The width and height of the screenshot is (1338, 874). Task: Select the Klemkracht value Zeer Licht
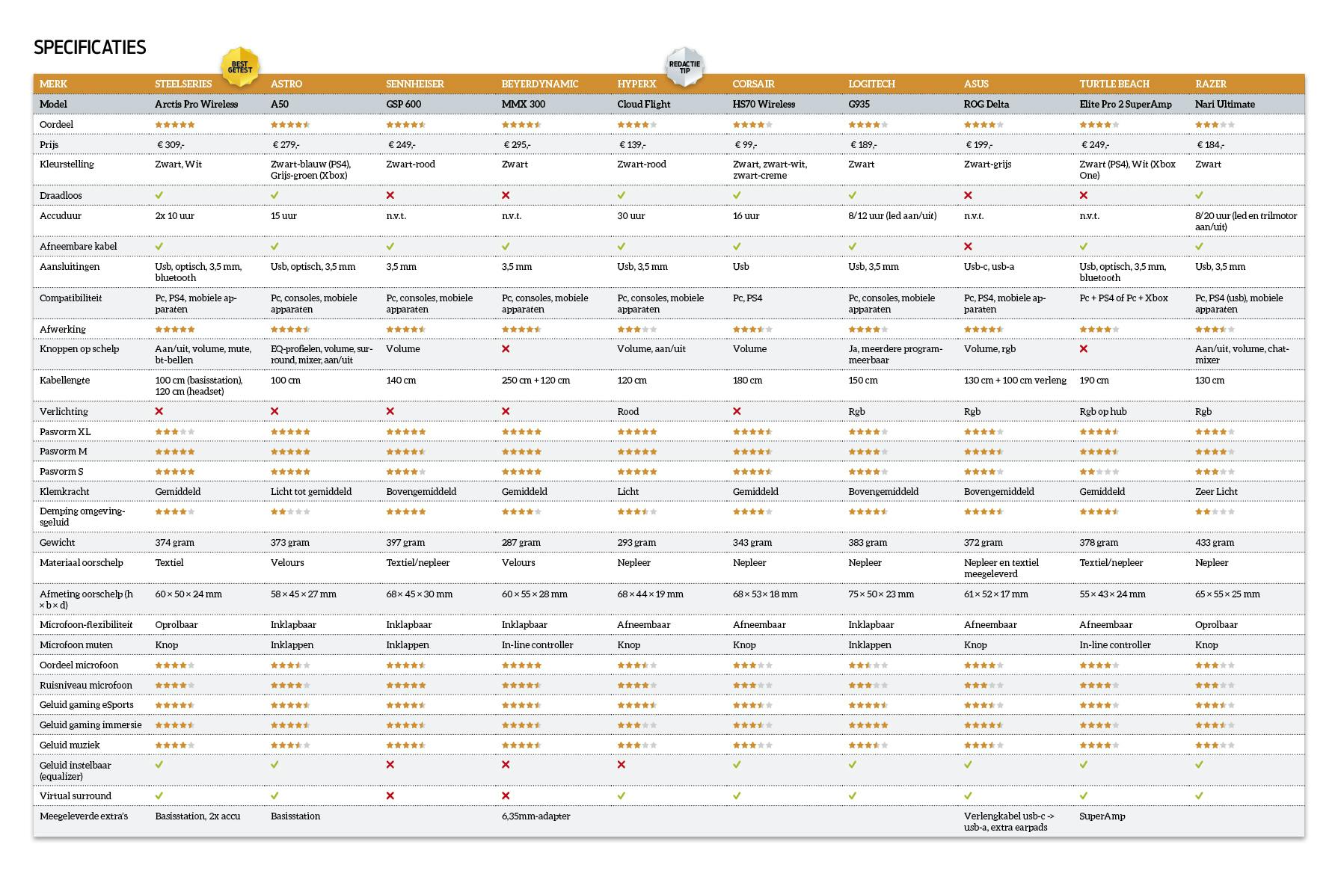point(1216,491)
